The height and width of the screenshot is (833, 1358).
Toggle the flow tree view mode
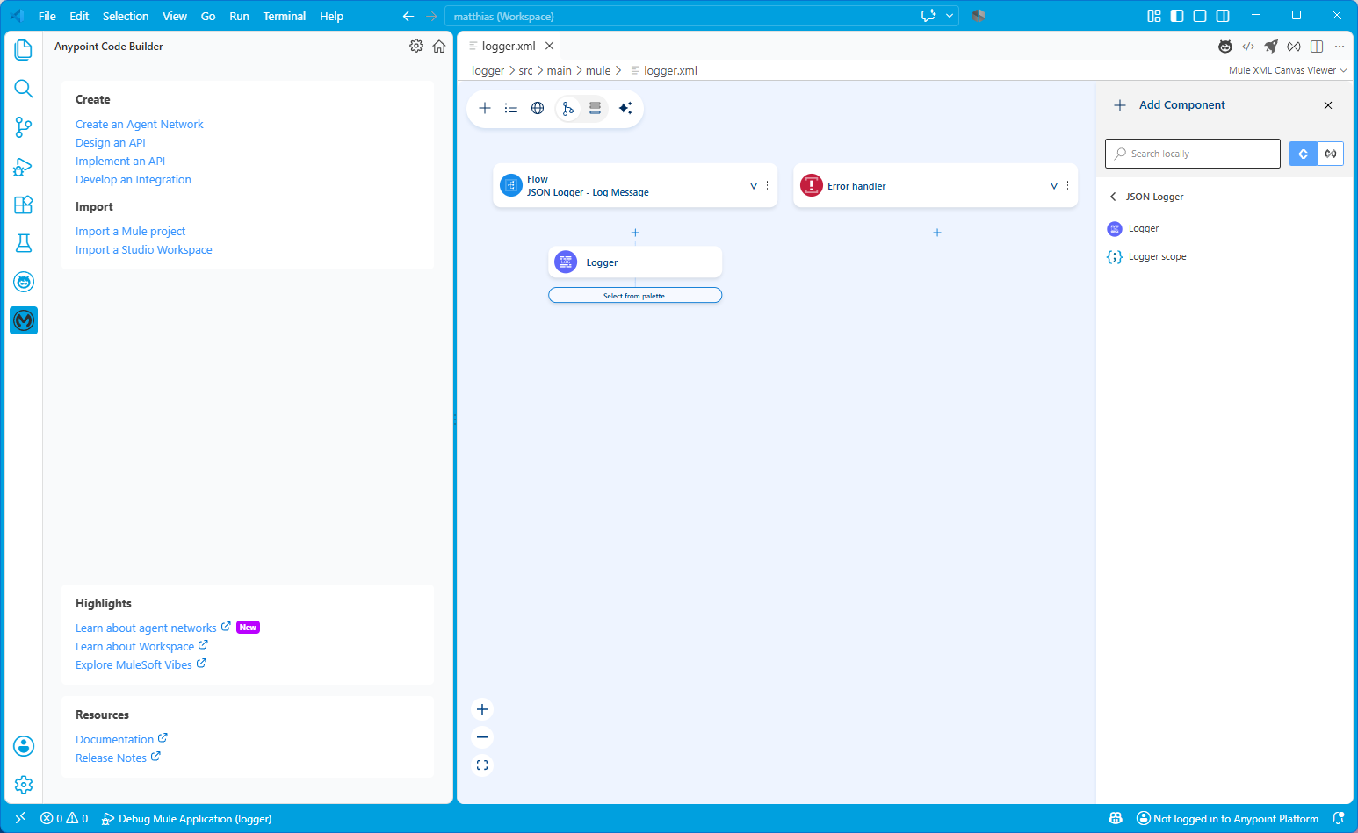[x=568, y=108]
